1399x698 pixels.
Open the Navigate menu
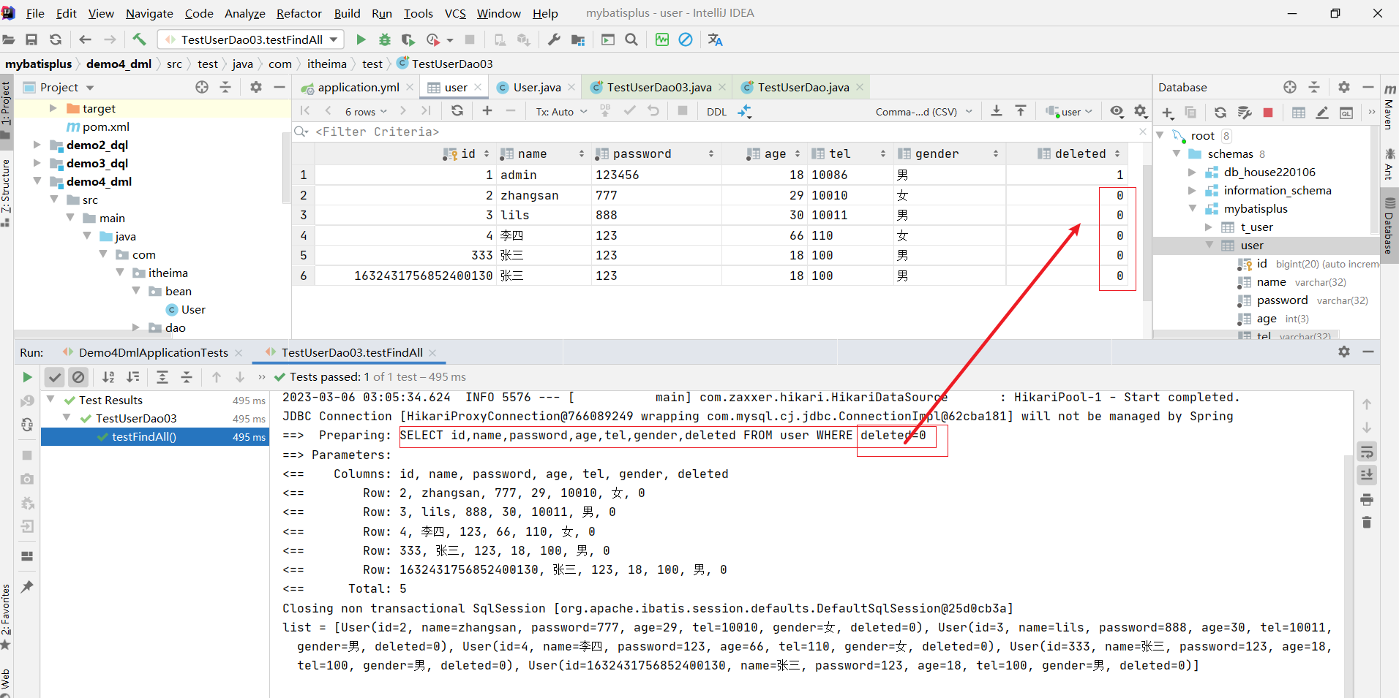[x=149, y=13]
